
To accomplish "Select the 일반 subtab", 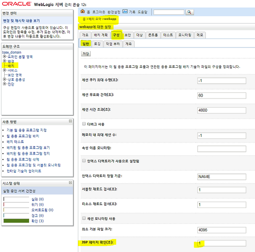I will 86,44.
